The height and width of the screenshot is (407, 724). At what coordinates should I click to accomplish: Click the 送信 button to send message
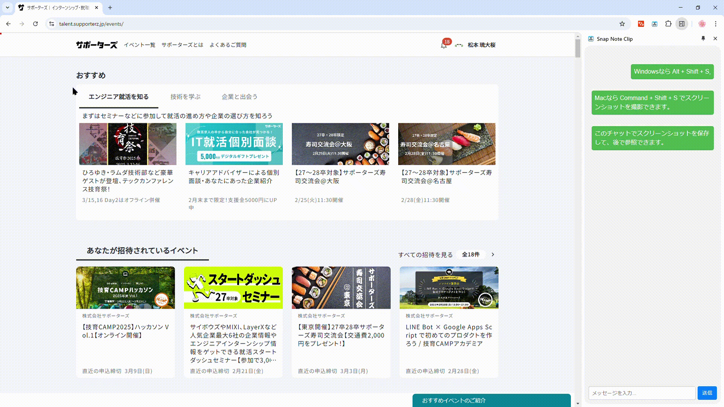pyautogui.click(x=707, y=393)
